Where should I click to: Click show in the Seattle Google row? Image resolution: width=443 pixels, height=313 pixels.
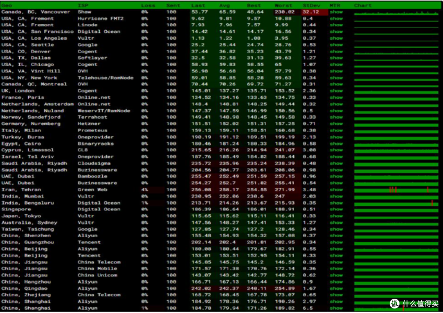336,45
